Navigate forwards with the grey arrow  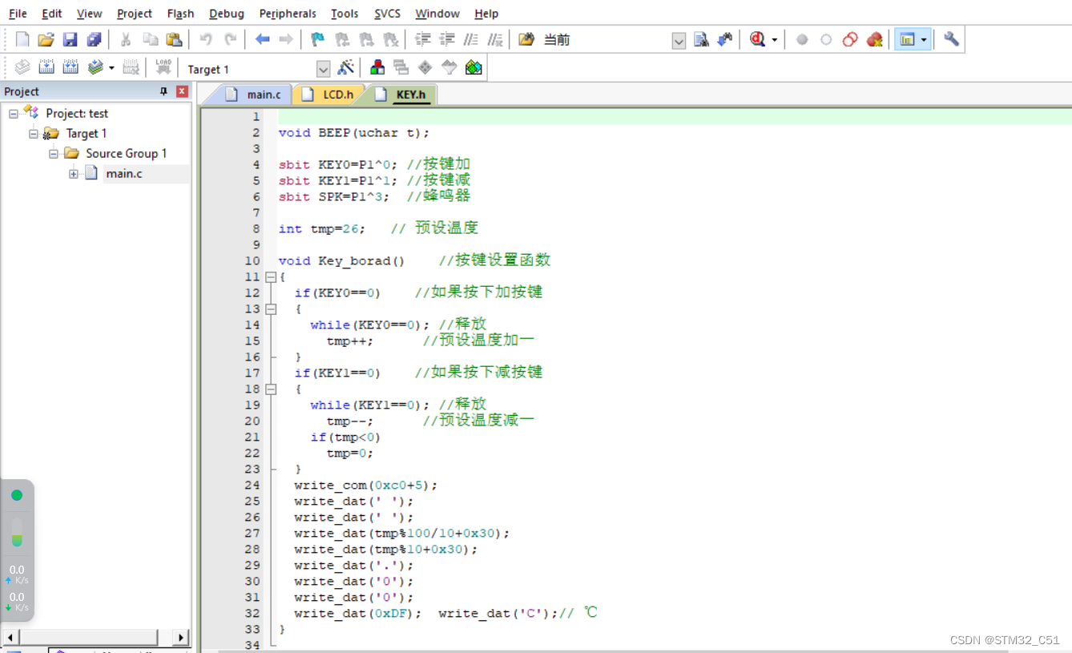(286, 39)
